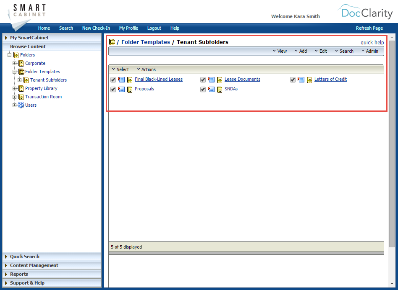Open the Letters of Credit folder icon
Screen dimensions: 398x290
coord(309,80)
